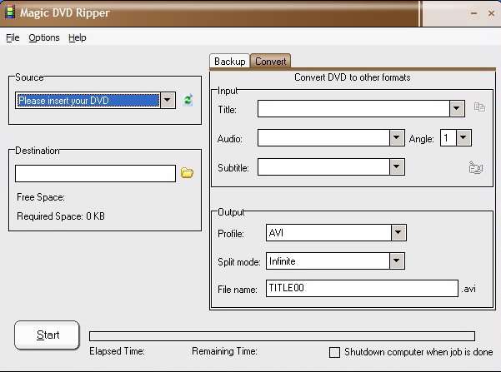Click the Start button
The image size is (501, 372).
pos(47,335)
